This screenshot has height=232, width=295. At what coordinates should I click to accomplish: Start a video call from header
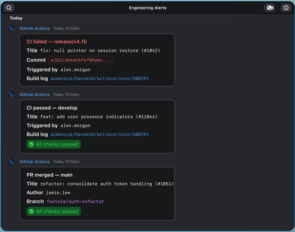270,8
